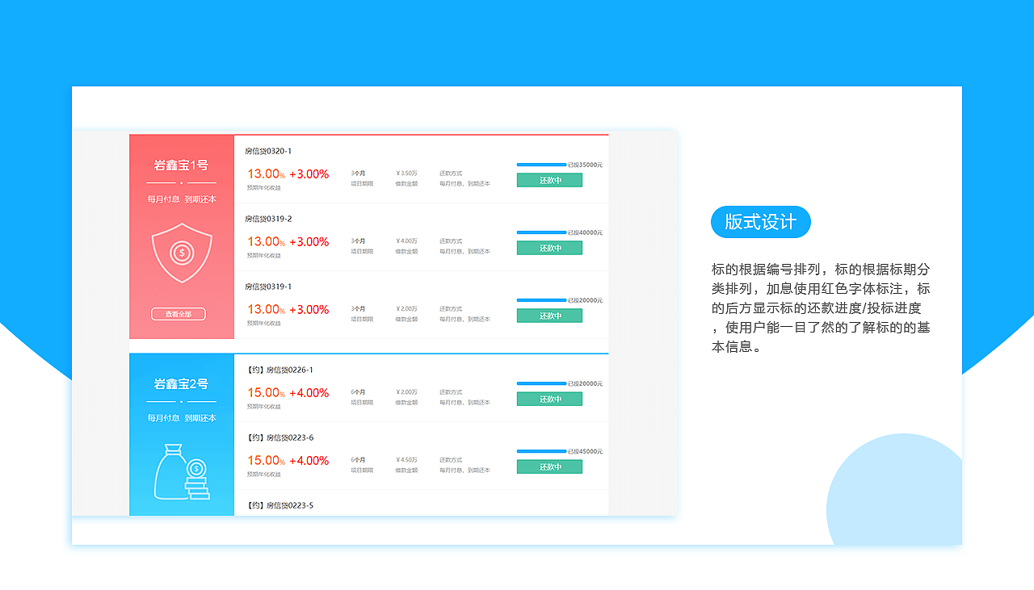
Task: Click progress bar showing 已投45000元
Action: pyautogui.click(x=541, y=451)
